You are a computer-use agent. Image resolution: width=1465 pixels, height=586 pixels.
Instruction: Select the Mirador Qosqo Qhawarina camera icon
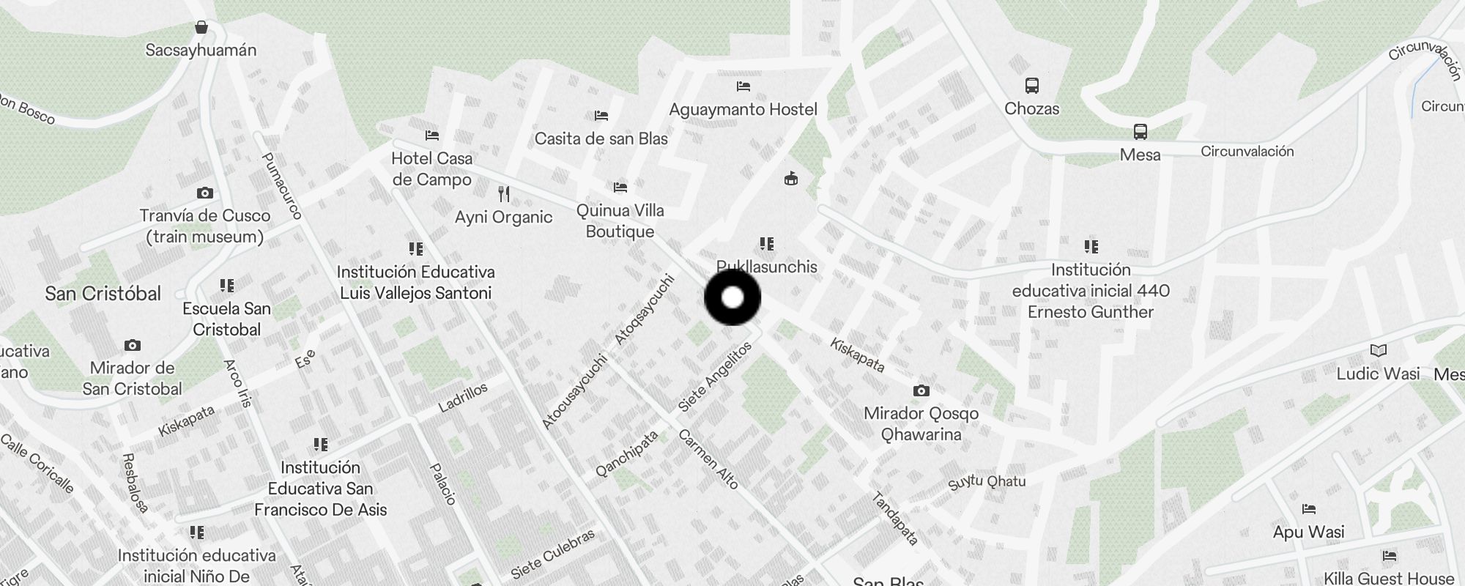pos(921,390)
